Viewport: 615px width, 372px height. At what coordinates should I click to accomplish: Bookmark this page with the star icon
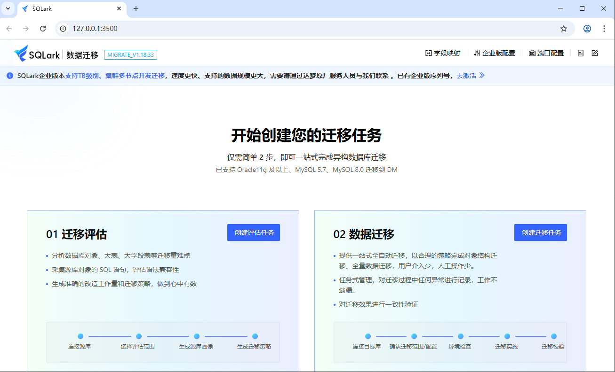tap(564, 29)
